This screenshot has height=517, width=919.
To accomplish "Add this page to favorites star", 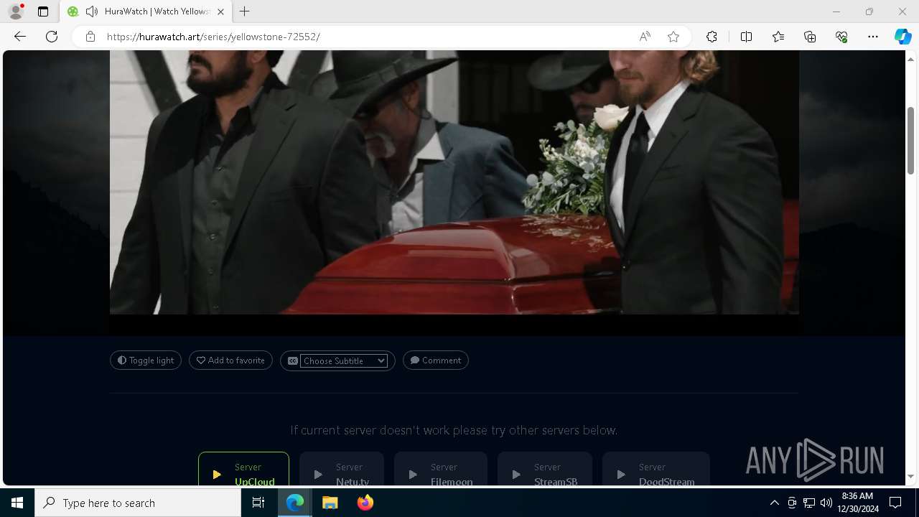I will (673, 37).
